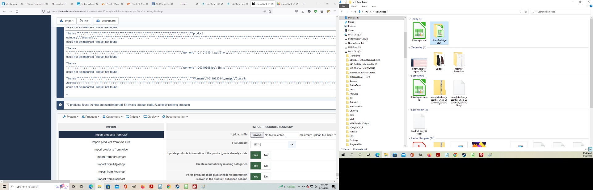The width and height of the screenshot is (593, 190).
Task: Go to the HikaShop Dashboard
Action: (106, 21)
